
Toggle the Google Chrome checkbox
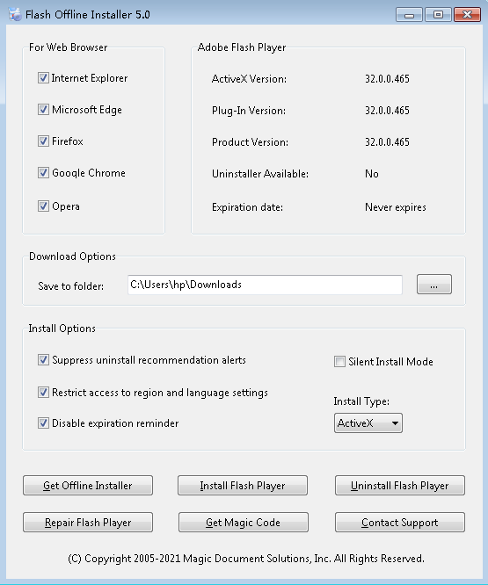pos(43,173)
